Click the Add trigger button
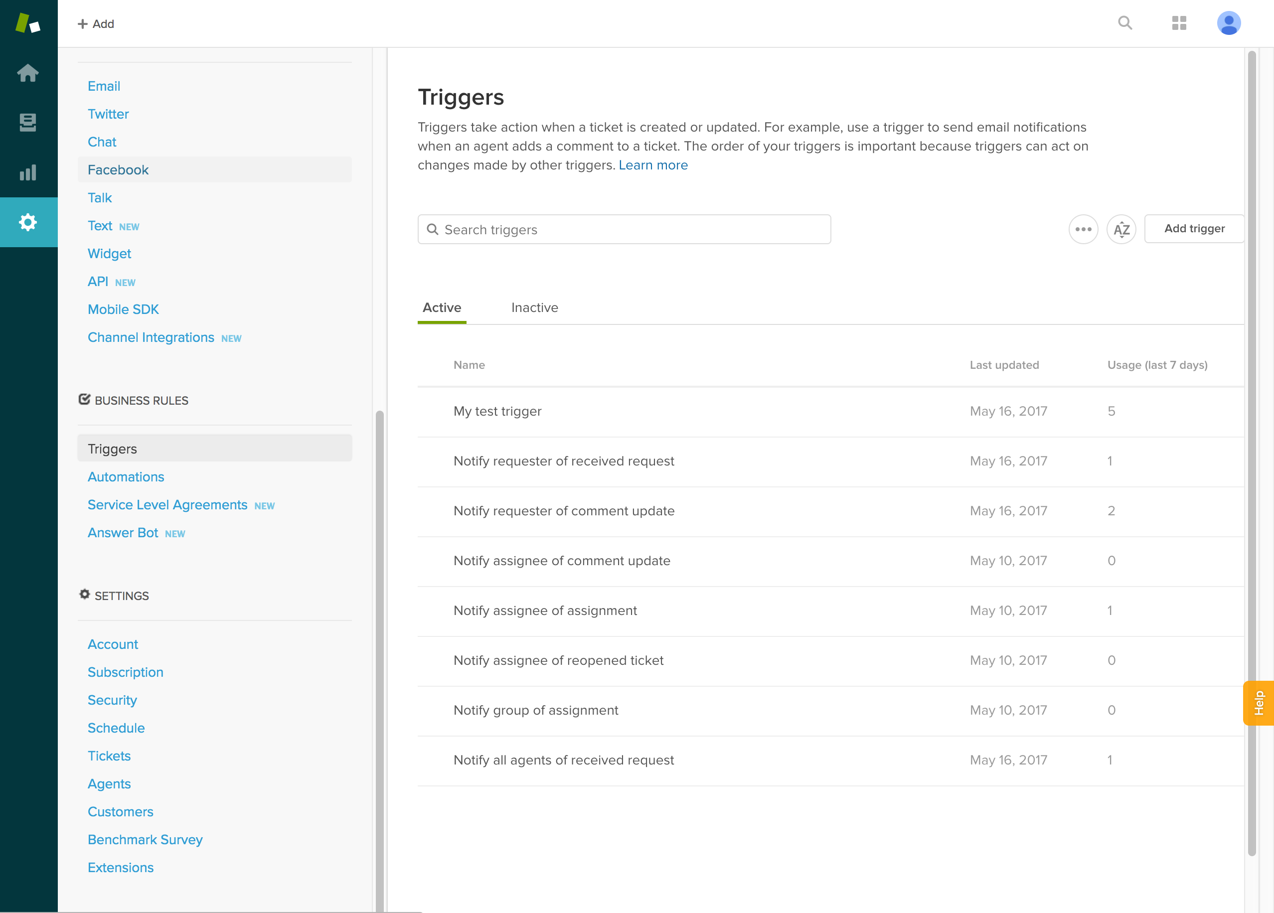 pos(1194,229)
